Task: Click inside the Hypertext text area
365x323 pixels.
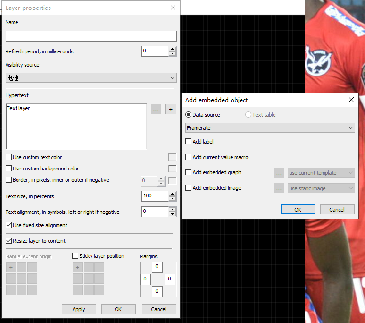Action: (76, 126)
